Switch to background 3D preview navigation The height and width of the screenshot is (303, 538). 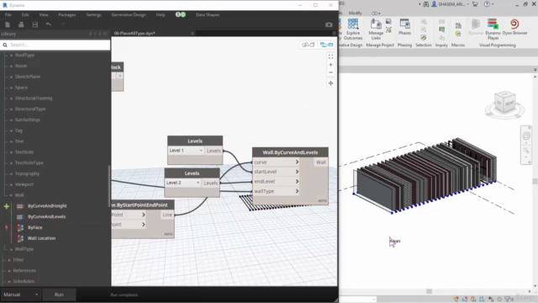[x=308, y=45]
